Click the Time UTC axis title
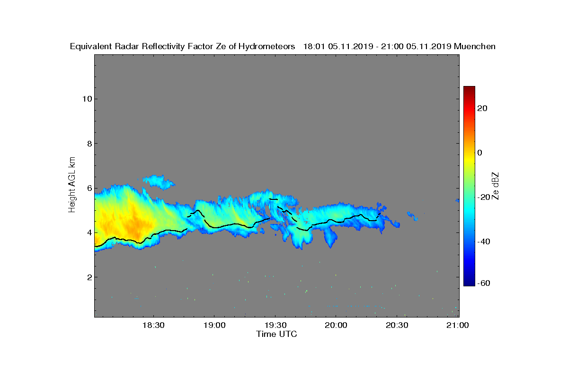568x378 pixels. (x=277, y=334)
